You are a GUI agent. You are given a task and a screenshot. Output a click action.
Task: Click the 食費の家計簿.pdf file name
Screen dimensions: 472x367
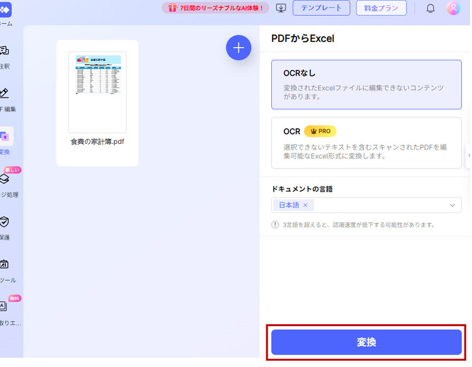[97, 141]
